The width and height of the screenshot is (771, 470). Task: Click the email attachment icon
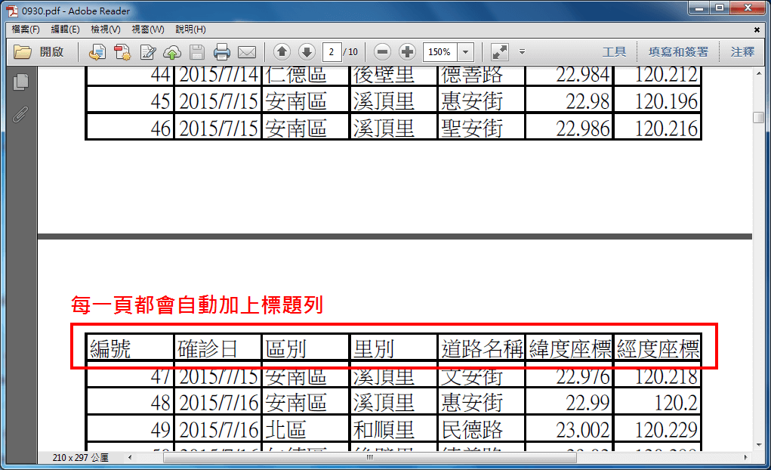click(248, 52)
